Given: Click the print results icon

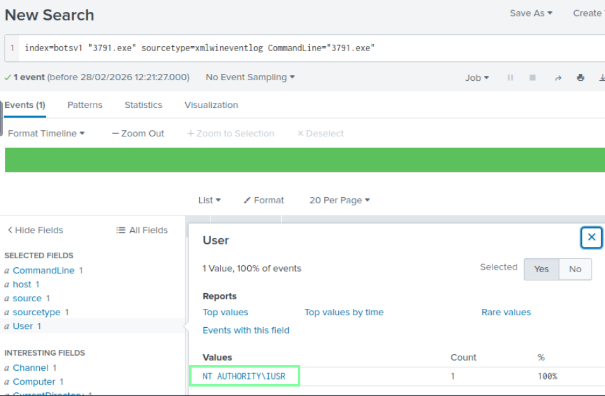Looking at the screenshot, I should coord(580,78).
